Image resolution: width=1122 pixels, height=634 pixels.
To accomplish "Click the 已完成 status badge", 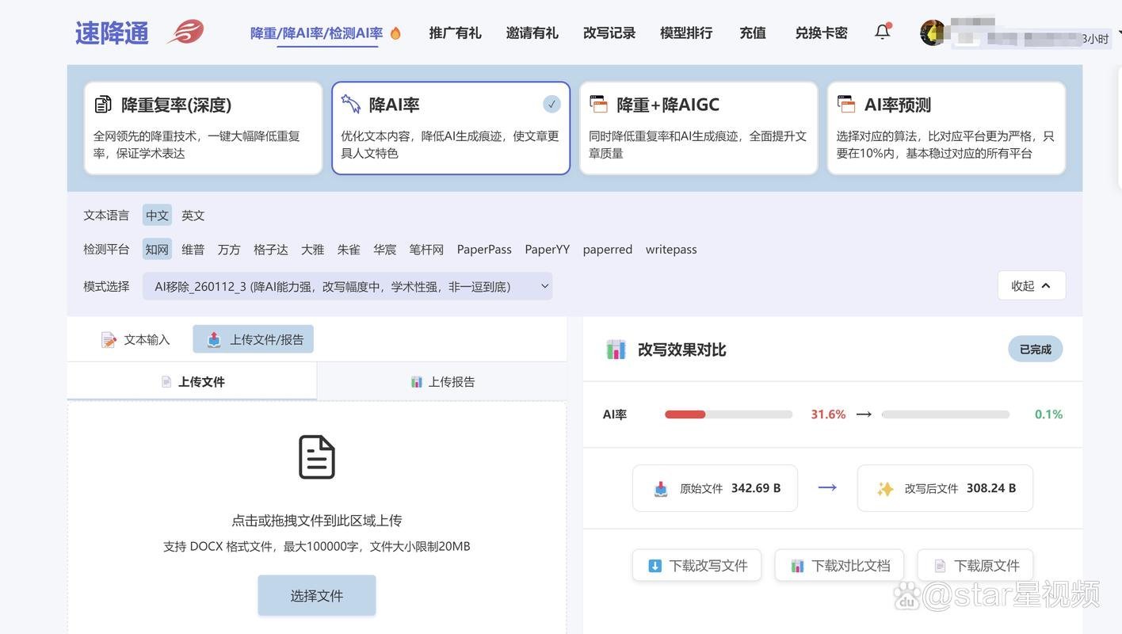I will 1035,349.
